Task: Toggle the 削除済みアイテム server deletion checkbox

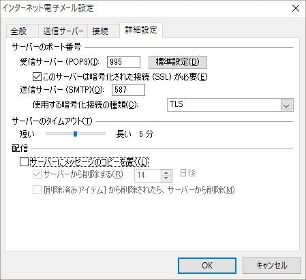Action: (x=37, y=189)
